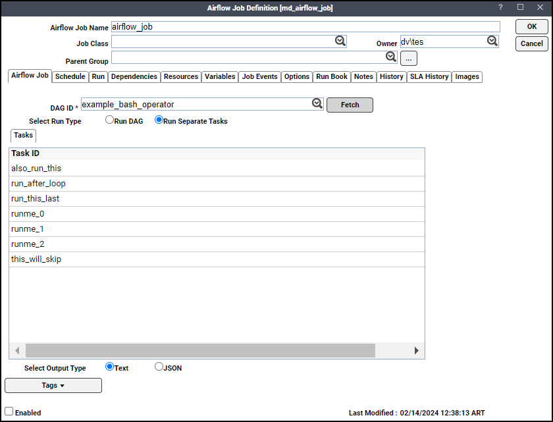Select the Tasks sub-tab
Screen dimensions: 553x422
click(x=23, y=136)
